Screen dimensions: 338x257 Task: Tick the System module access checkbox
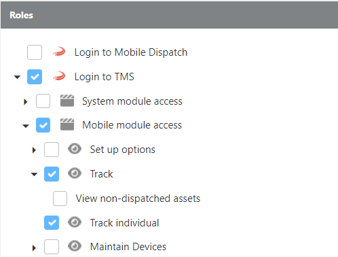tap(43, 101)
